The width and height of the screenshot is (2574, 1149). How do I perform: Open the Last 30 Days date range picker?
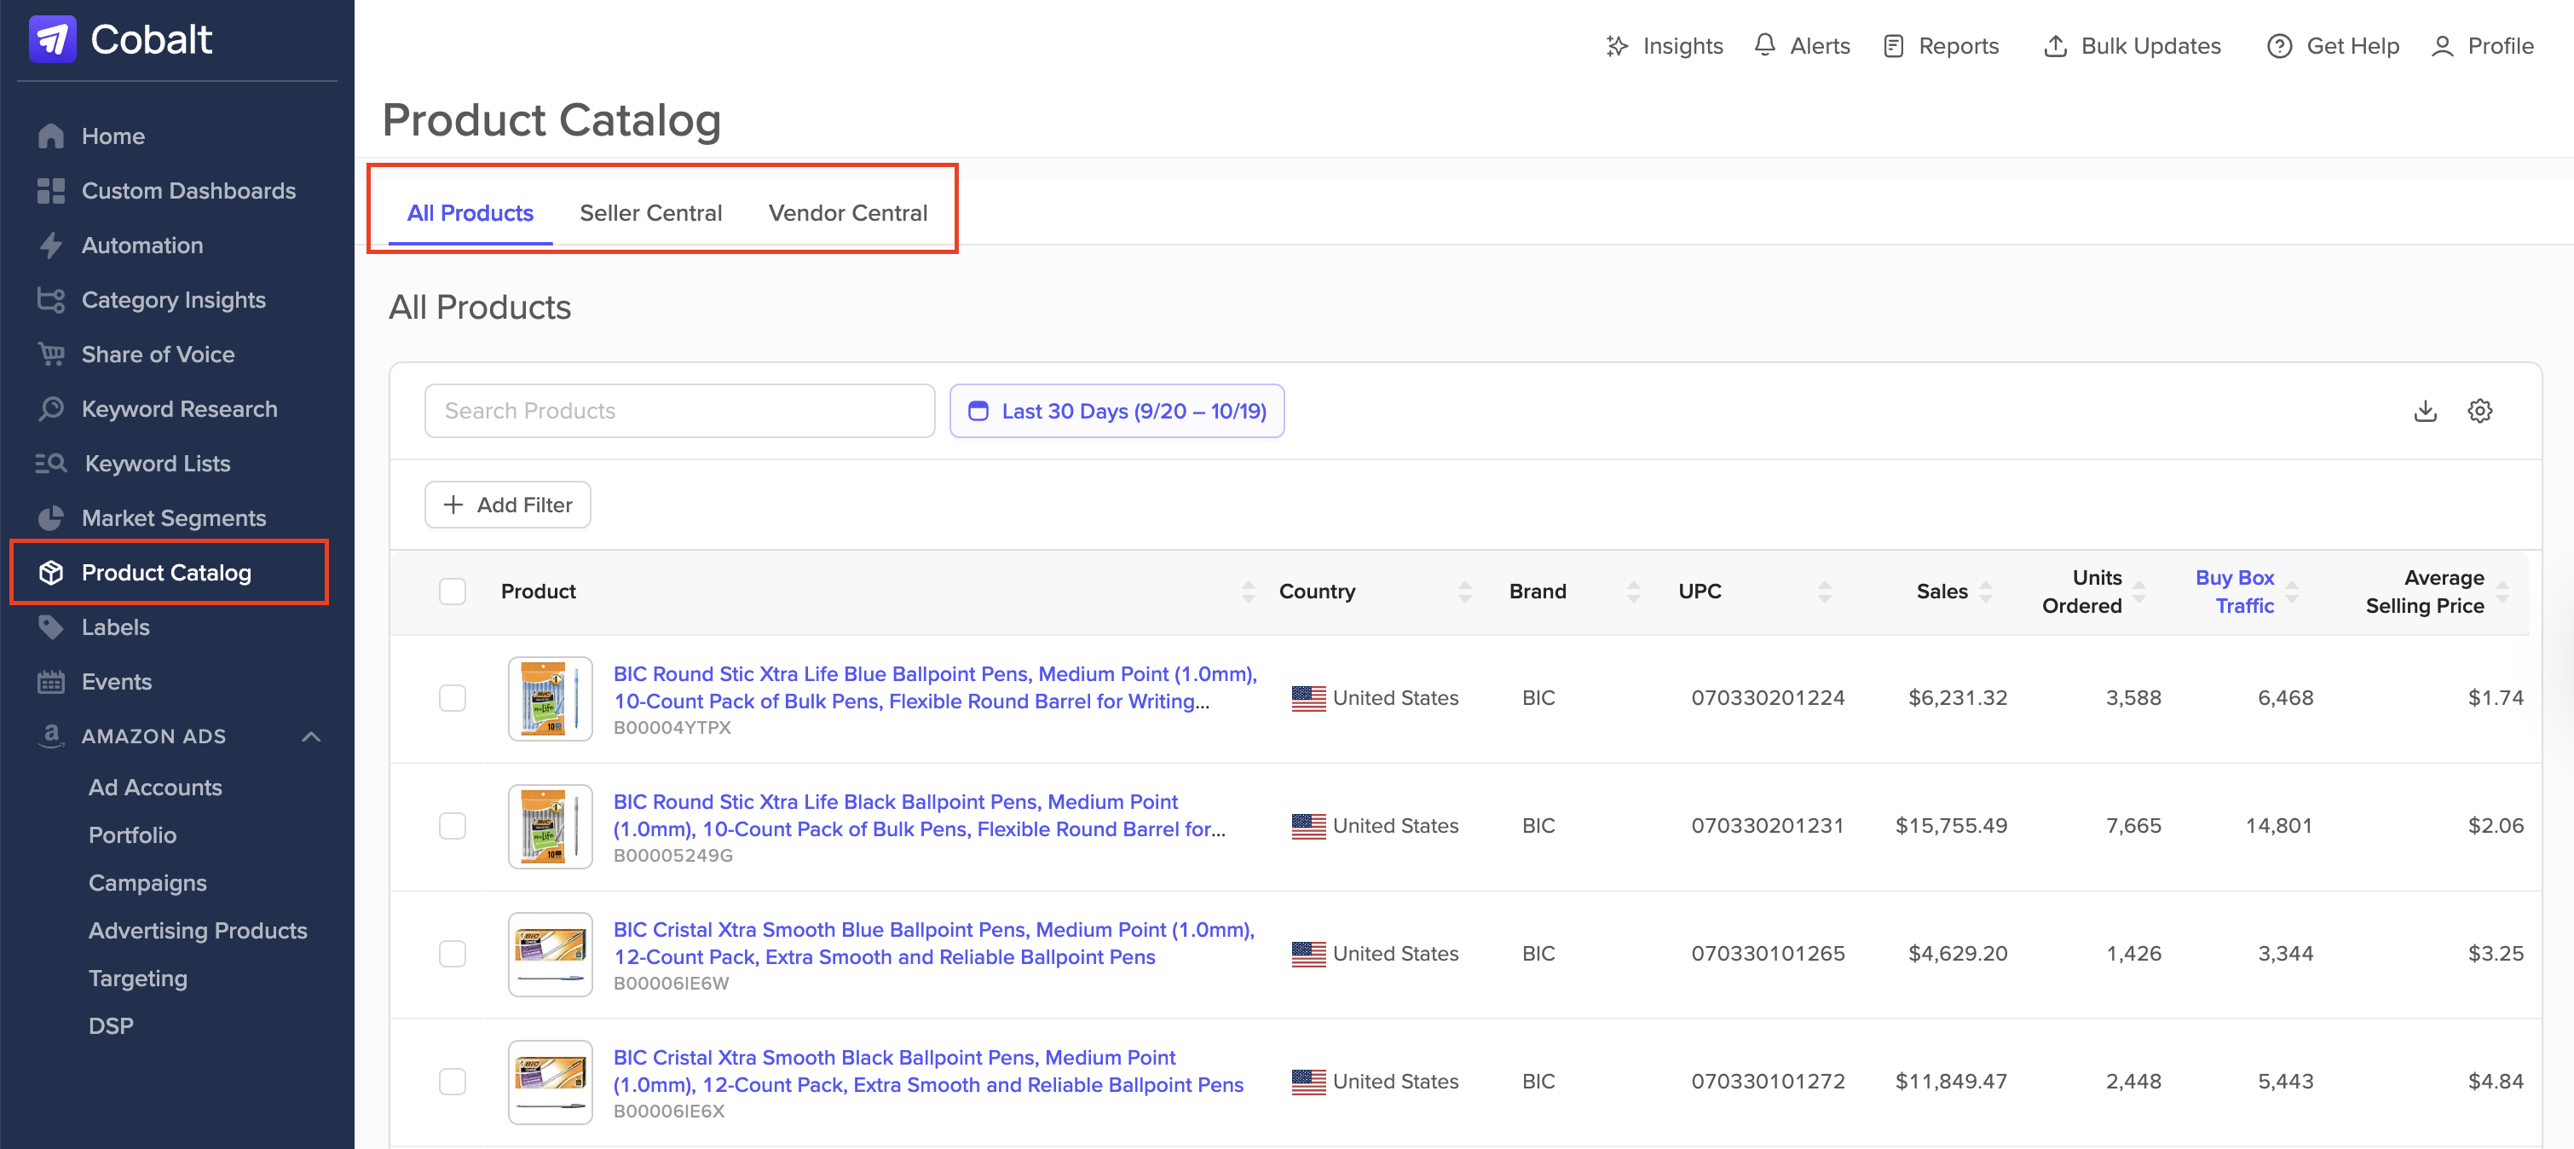[x=1117, y=411]
